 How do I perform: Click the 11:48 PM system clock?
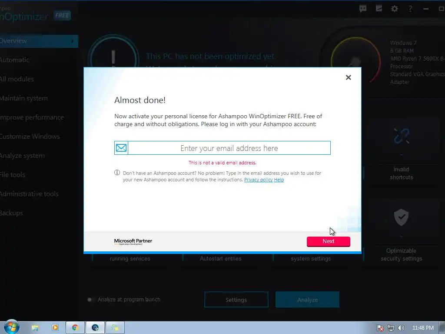[423, 328]
